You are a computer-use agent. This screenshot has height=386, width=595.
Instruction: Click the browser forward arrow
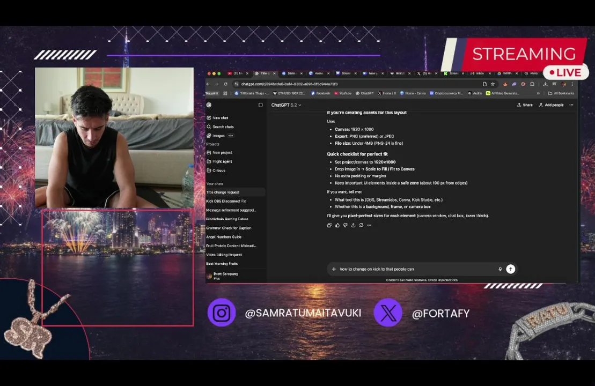(x=217, y=84)
